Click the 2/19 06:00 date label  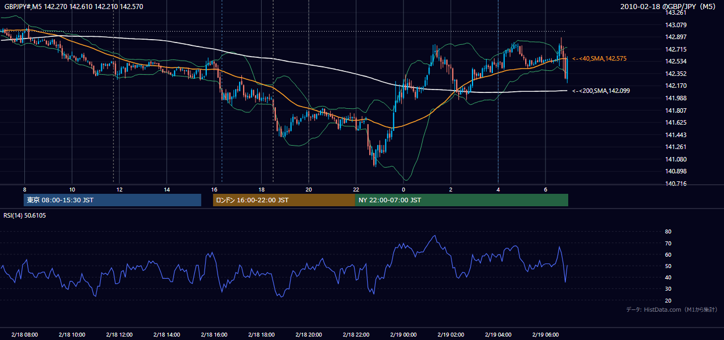coord(546,334)
